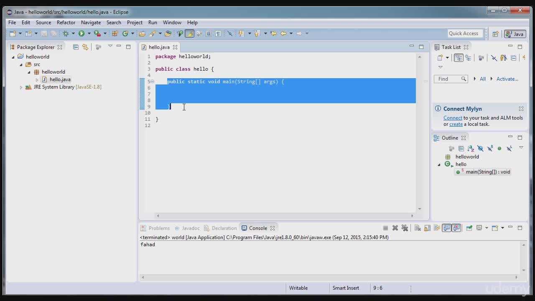Click the Debug bug icon

pyautogui.click(x=66, y=33)
